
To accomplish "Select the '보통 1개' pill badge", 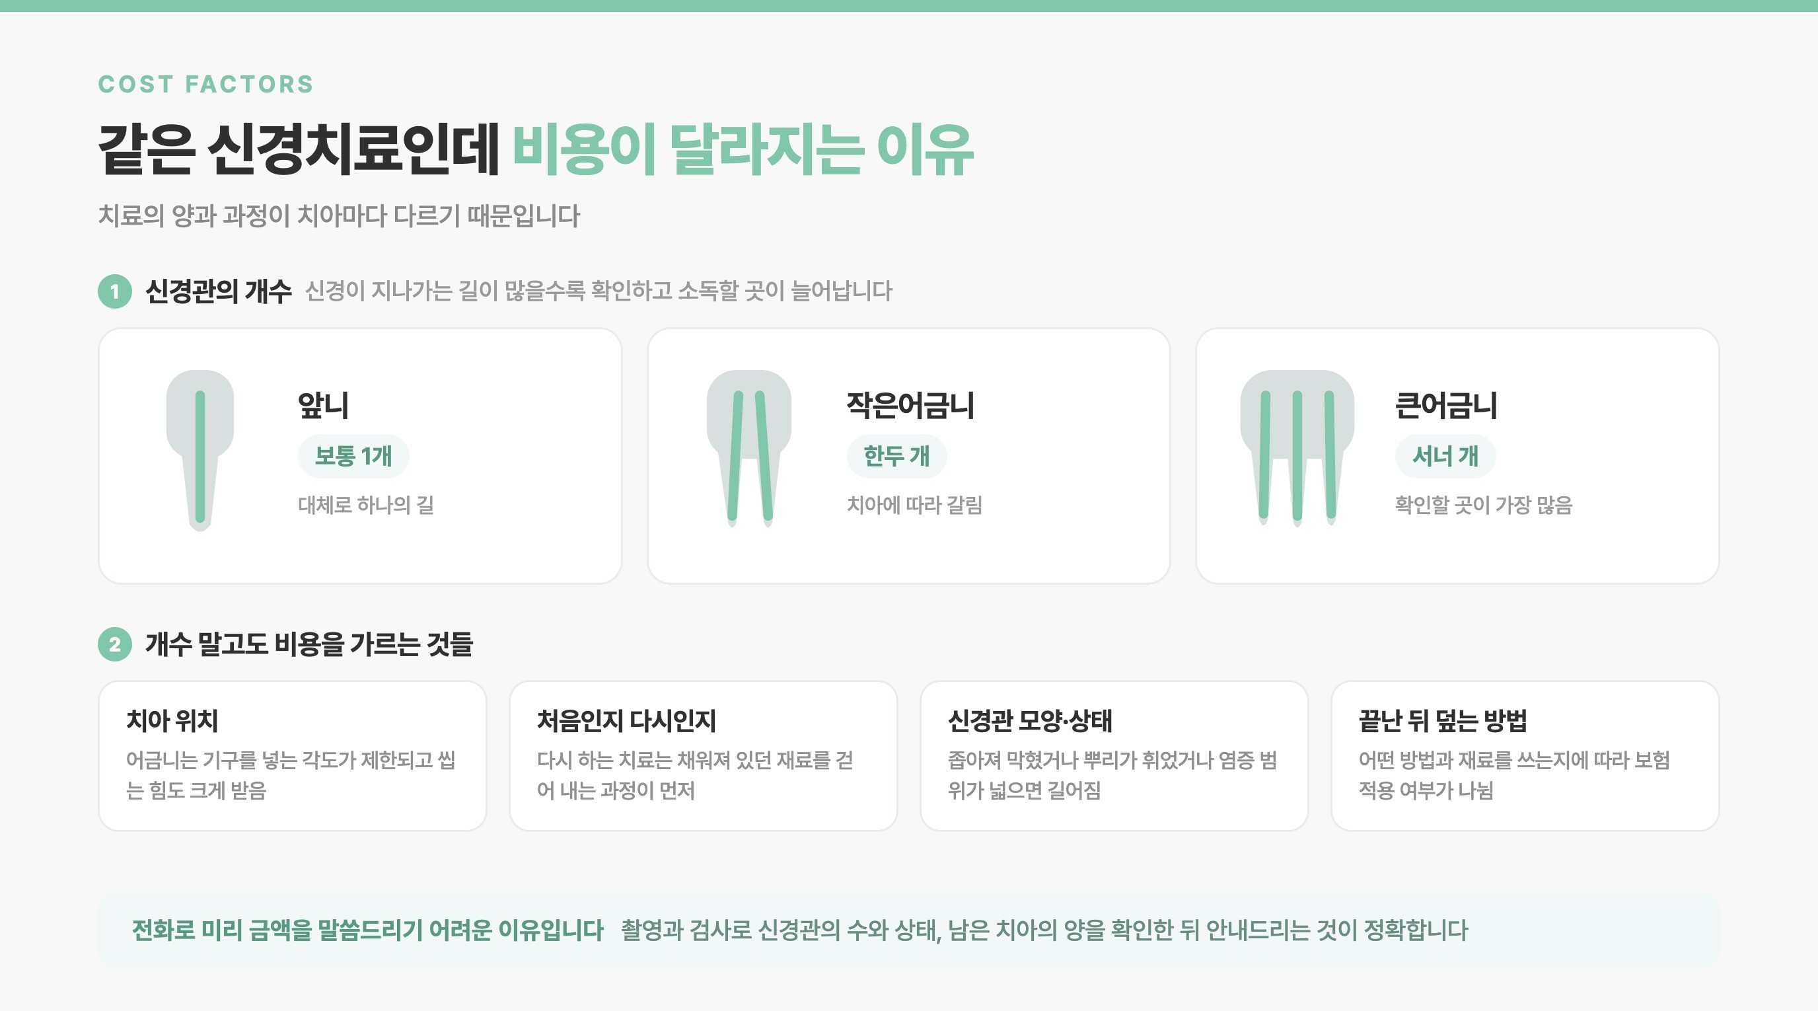I will point(353,456).
